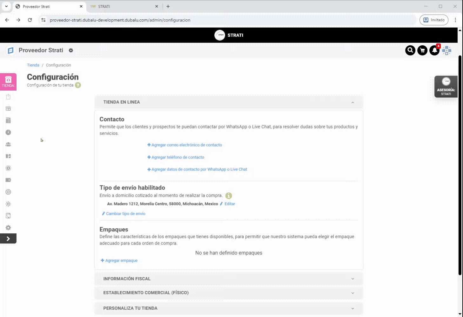This screenshot has width=463, height=317.
Task: Open the search icon in header
Action: tap(410, 50)
